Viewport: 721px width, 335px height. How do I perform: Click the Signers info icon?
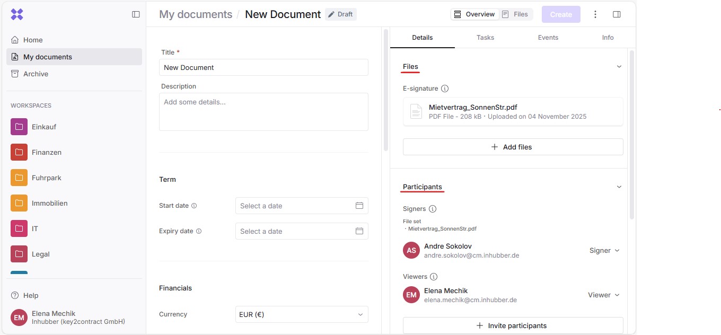[433, 209]
